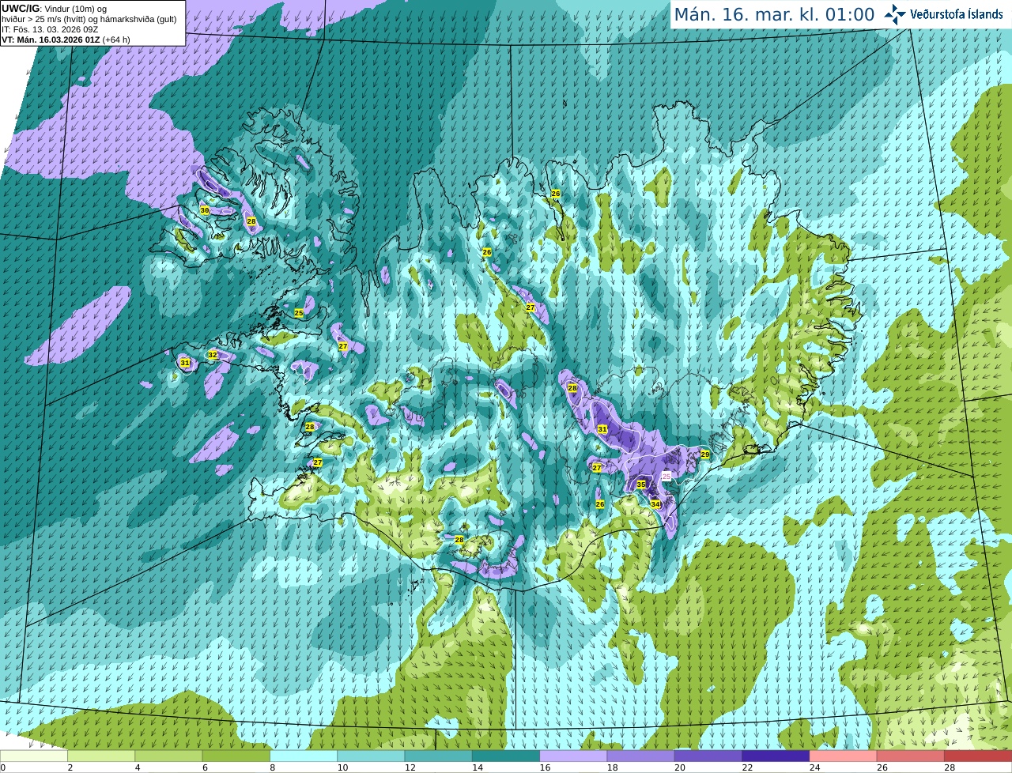Click the light purple 16–18 legend swatch
Screen dimensions: 1012x773
pyautogui.click(x=573, y=756)
